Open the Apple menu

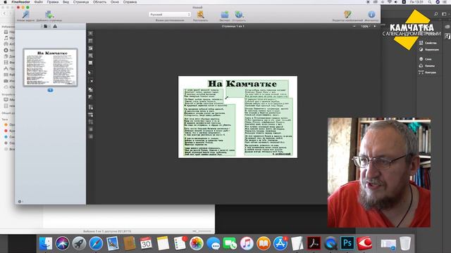pos(5,2)
